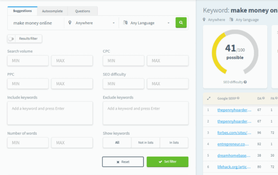Open the entrepreneur.co link
The width and height of the screenshot is (278, 175).
pos(233,144)
